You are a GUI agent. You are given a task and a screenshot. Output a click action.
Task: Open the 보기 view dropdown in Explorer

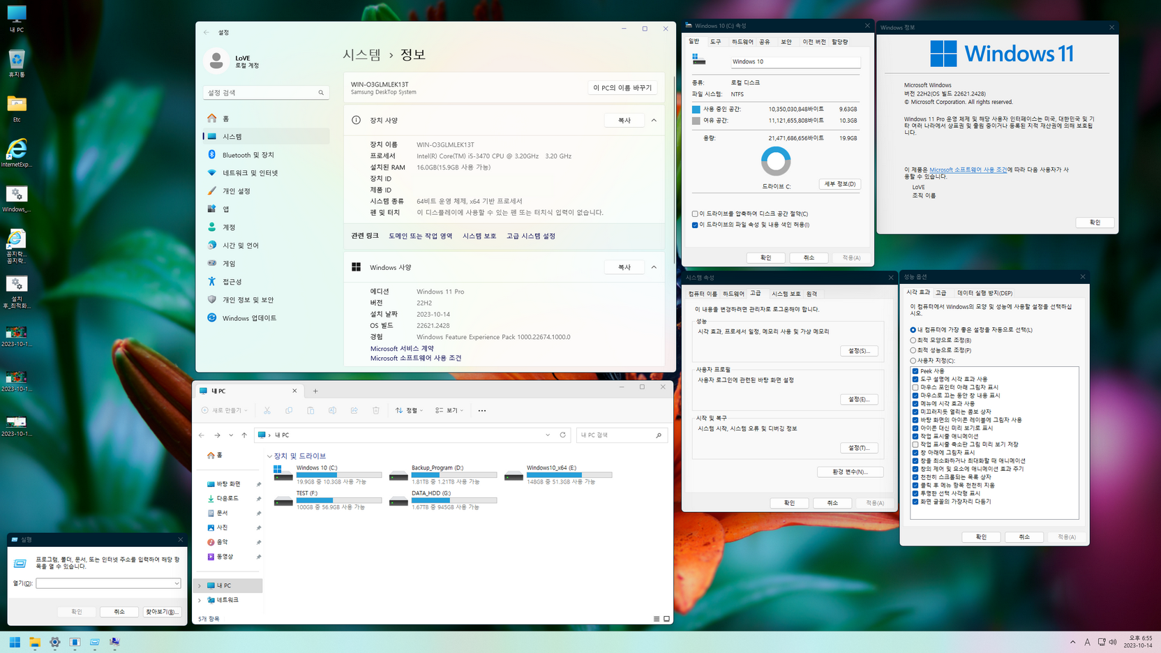pos(449,410)
